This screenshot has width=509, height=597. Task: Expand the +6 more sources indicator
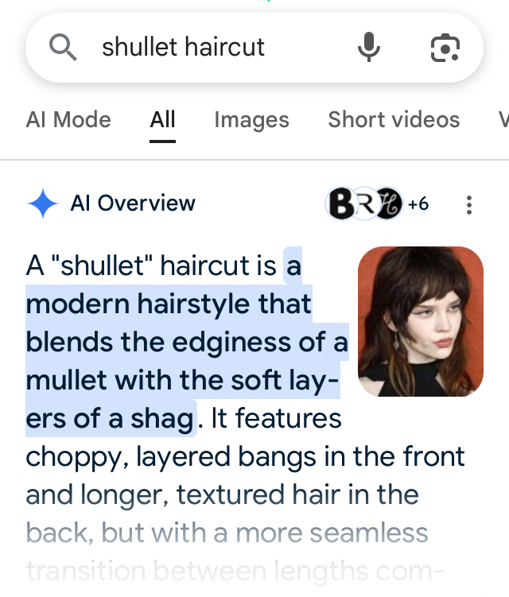tap(418, 204)
